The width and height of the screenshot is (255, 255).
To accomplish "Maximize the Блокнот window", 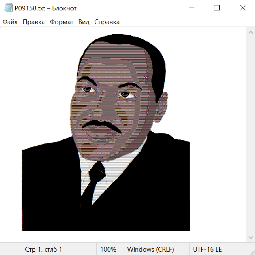I will [x=217, y=8].
